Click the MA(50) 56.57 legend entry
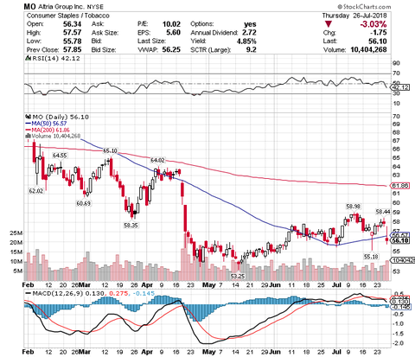Viewport: 415px width, 357px height. tap(49, 124)
